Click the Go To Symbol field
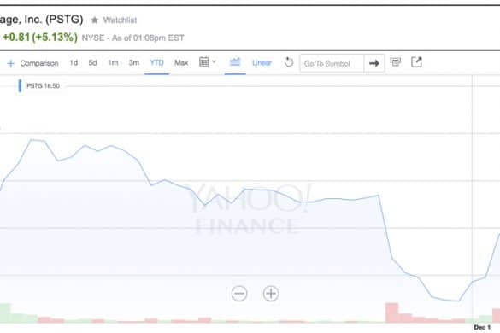The width and height of the screenshot is (500, 333). pyautogui.click(x=332, y=63)
